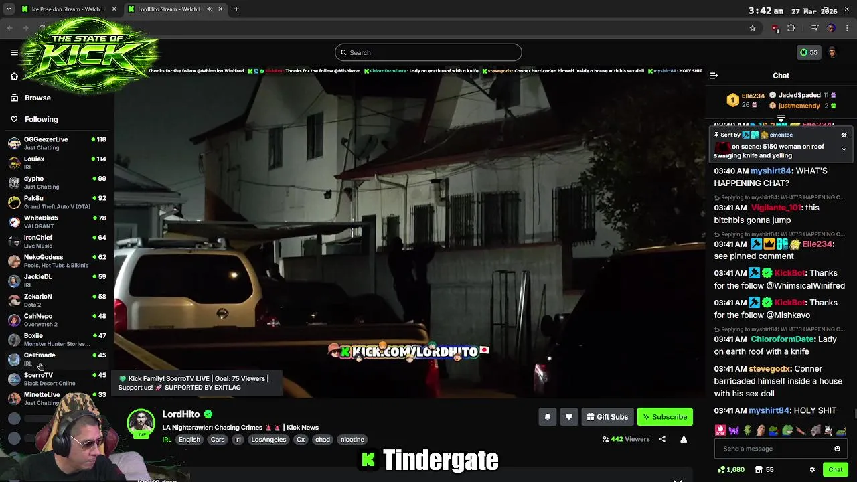The image size is (857, 482).
Task: Open MinetteLive channel in sidebar
Action: [57, 398]
